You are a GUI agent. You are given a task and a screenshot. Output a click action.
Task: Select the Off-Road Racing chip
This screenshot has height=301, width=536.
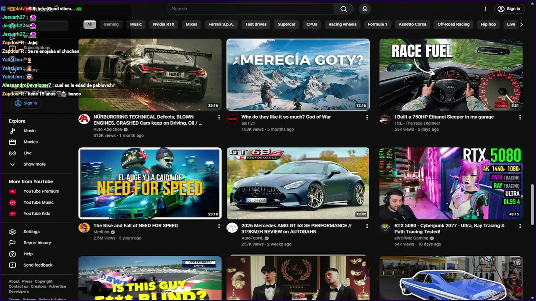click(454, 24)
